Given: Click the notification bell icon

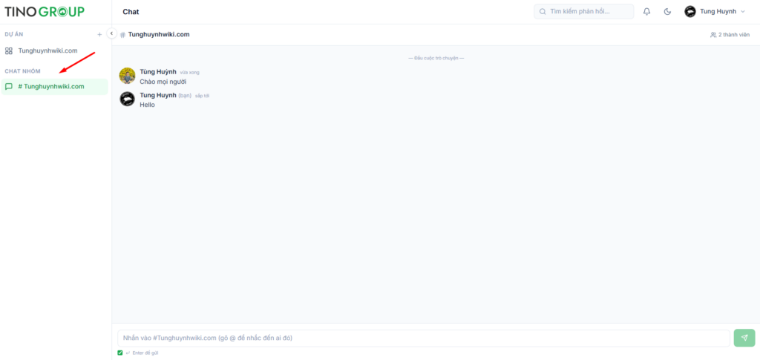Looking at the screenshot, I should [646, 12].
